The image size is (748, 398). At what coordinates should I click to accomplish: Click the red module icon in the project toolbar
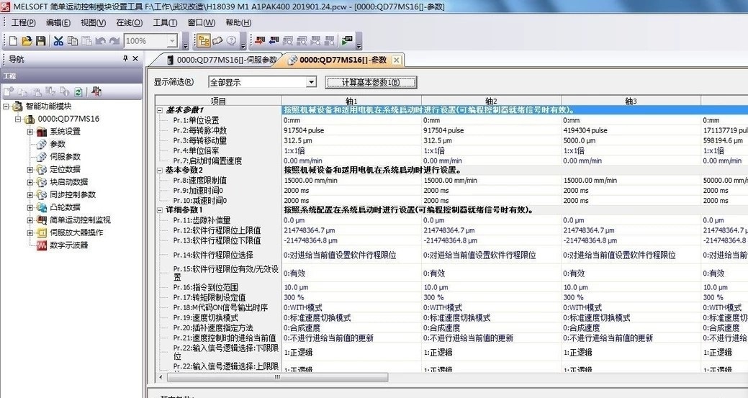pos(96,91)
